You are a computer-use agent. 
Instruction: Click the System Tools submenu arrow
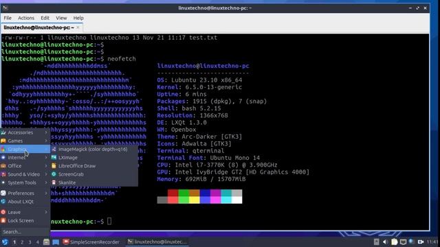pyautogui.click(x=46, y=183)
